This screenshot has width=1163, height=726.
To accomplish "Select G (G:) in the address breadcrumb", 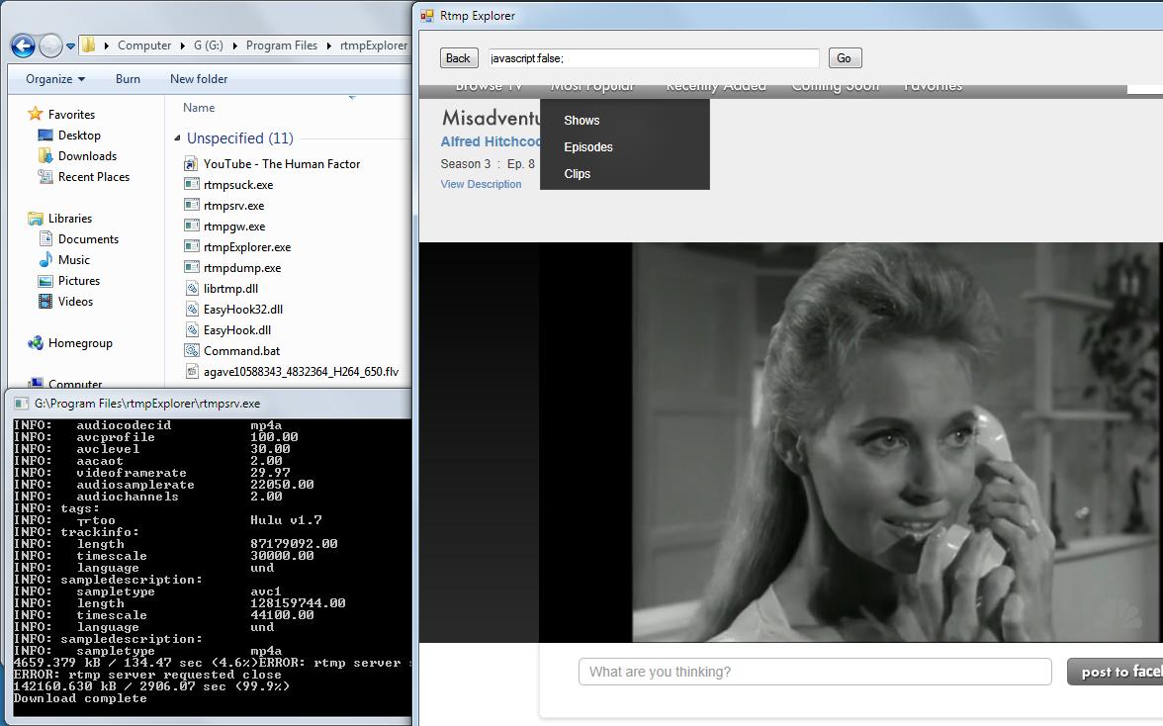I will [209, 45].
